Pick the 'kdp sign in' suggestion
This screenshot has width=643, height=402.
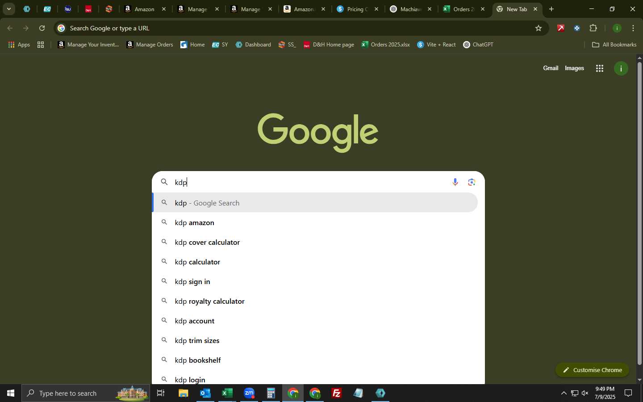pos(315,281)
